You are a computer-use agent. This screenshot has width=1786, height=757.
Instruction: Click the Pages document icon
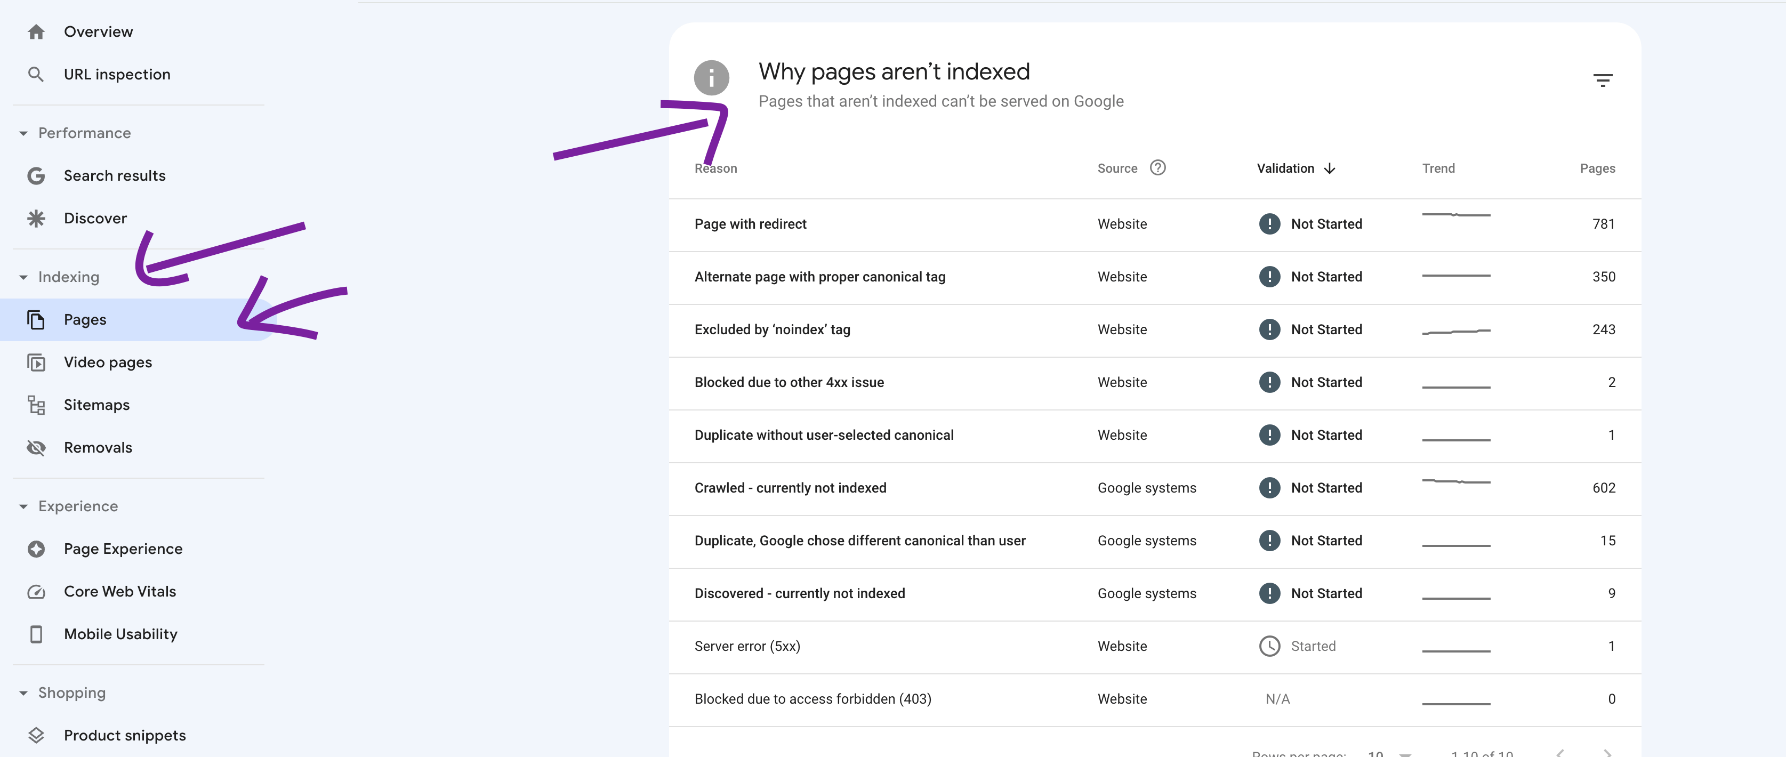[36, 319]
